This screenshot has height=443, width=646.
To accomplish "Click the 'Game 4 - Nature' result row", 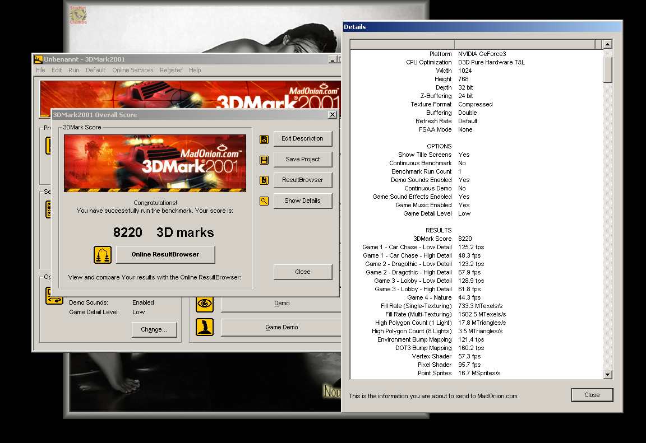I will pos(444,298).
